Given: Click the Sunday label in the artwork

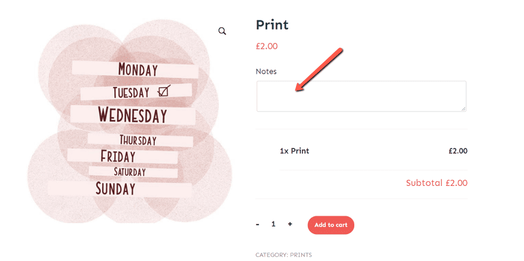Looking at the screenshot, I should (116, 189).
